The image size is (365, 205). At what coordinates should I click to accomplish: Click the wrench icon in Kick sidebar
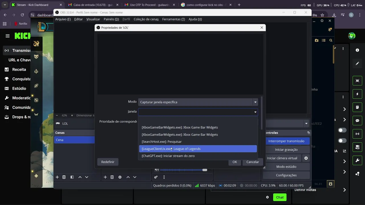pos(357,161)
